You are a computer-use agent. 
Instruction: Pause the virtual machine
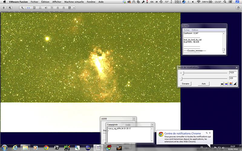[x=4, y=8]
